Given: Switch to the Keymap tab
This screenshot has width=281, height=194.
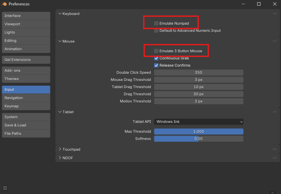Looking at the screenshot, I should (x=26, y=106).
